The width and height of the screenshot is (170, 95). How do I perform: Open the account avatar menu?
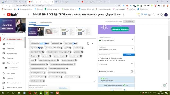[166, 15]
